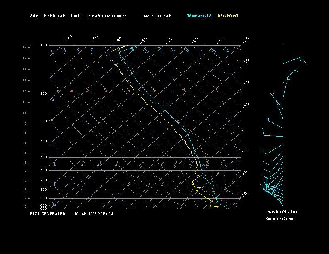
Task: Click the yellow DEWPOINT legend label
Action: [228, 16]
